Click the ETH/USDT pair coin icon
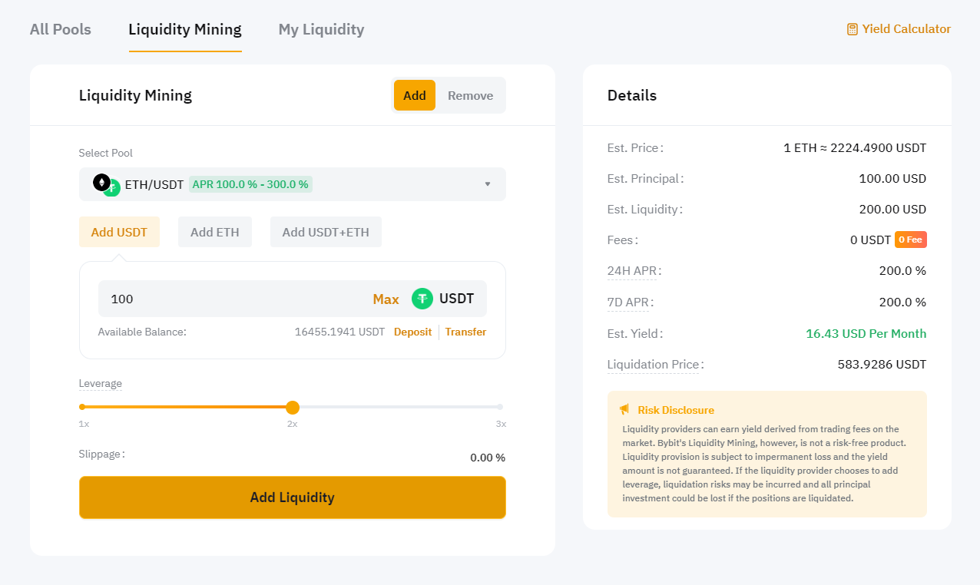This screenshot has width=980, height=585. [107, 185]
